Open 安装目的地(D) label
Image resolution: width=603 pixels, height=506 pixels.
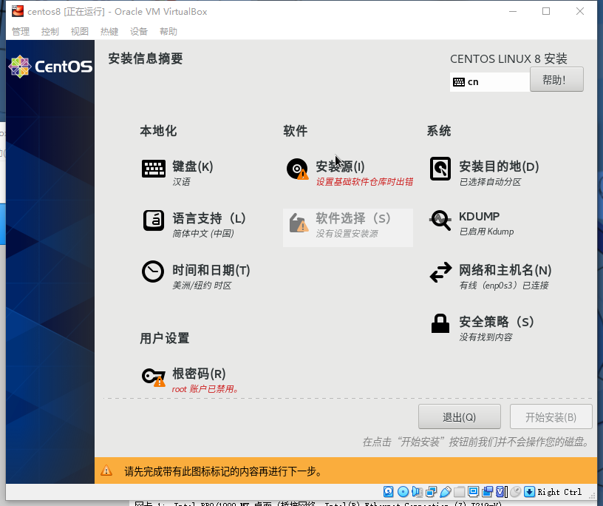coord(499,166)
